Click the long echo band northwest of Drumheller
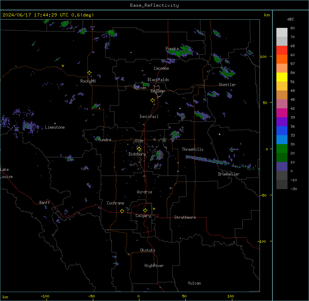This screenshot has height=301, width=309. pos(207,160)
